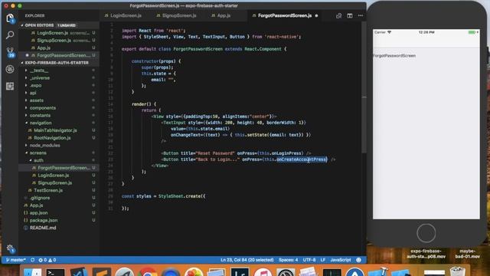Open errors and warnings count in status bar
The height and width of the screenshot is (276, 490).
click(47, 260)
